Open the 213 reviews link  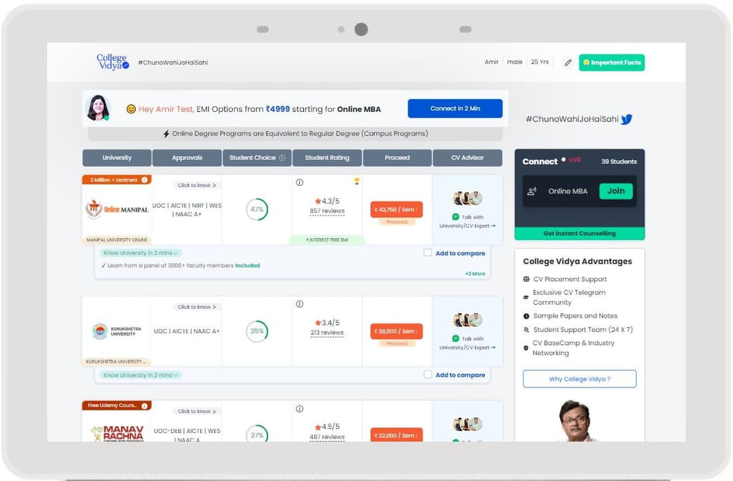tap(327, 333)
